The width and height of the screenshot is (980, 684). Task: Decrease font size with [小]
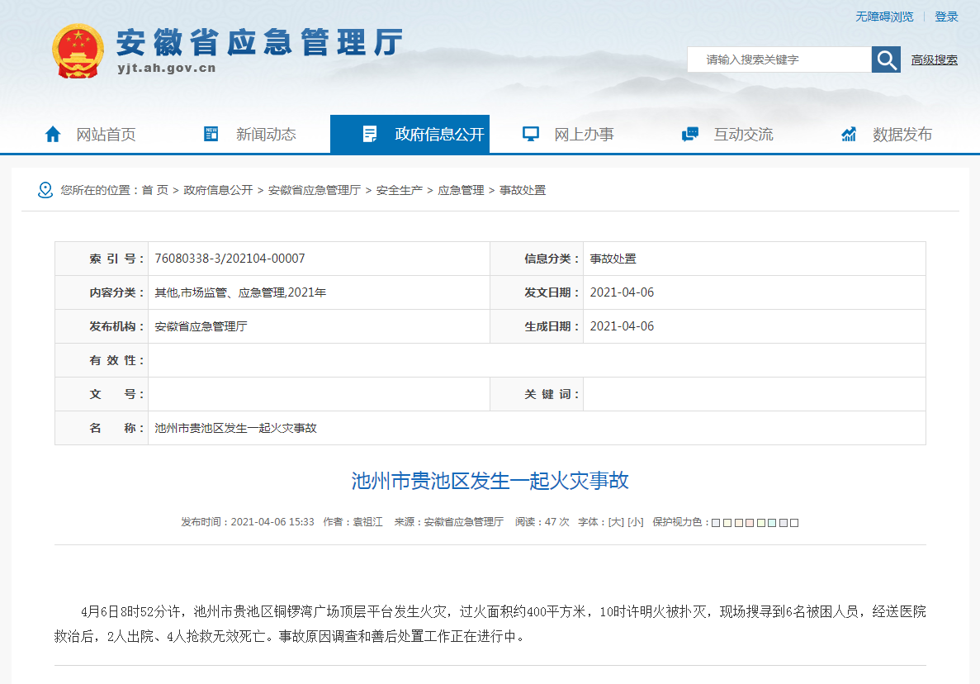coord(635,522)
